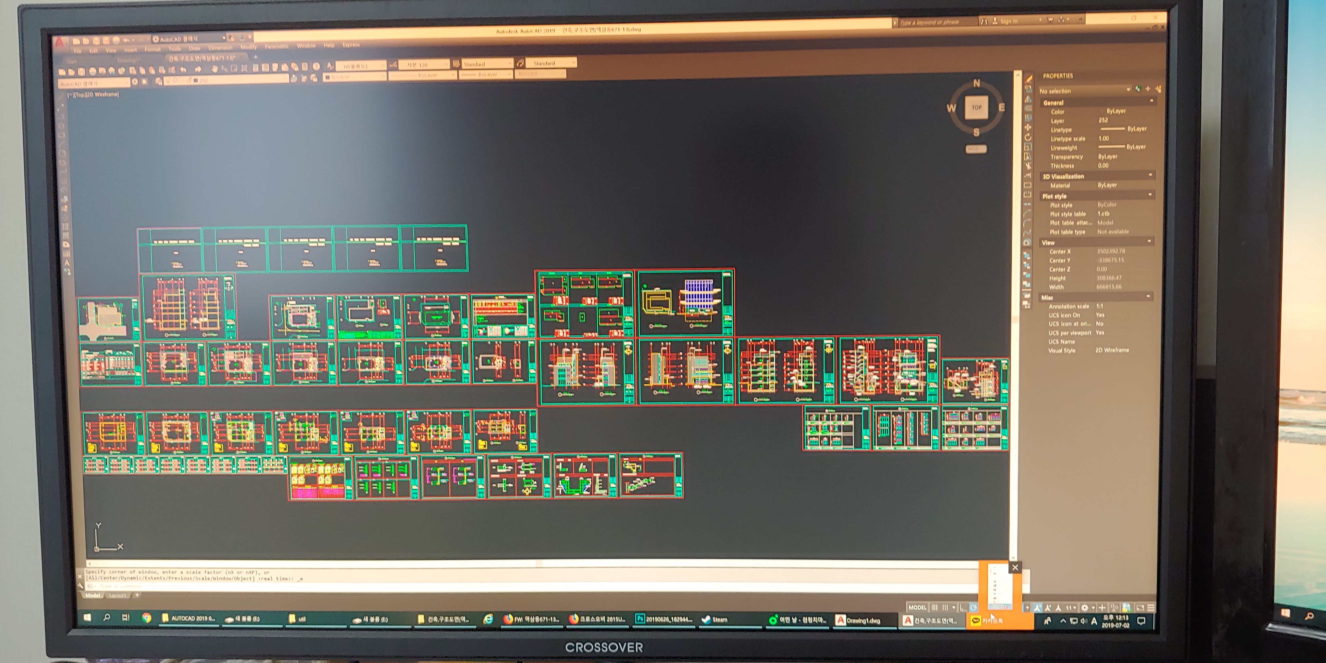Click the AutoCAD application logo button
Viewport: 1326px width, 663px height.
pos(60,42)
